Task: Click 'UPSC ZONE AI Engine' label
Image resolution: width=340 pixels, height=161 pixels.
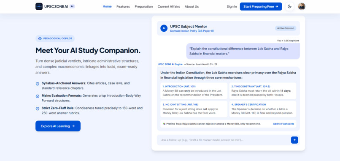Action: (x=170, y=64)
